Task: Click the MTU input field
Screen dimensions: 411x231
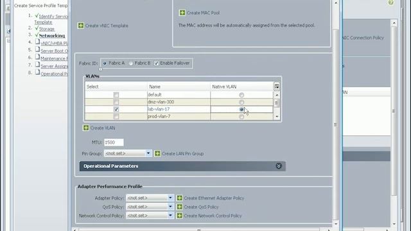Action: 114,142
